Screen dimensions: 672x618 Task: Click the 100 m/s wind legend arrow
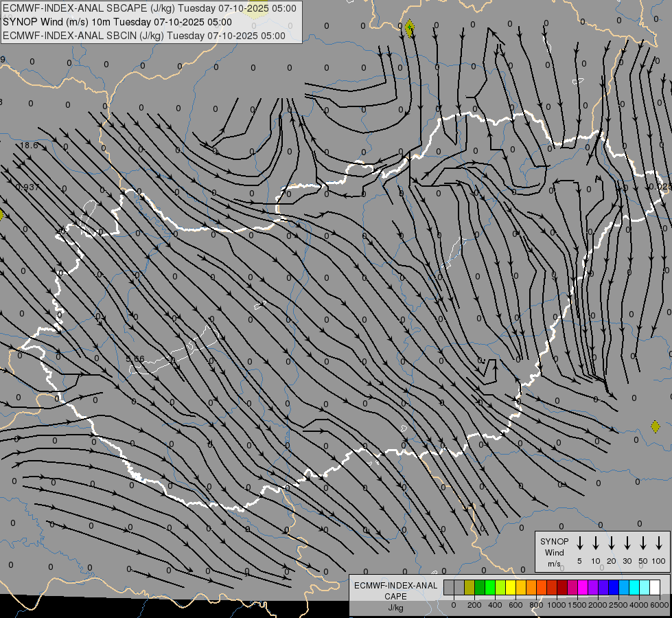[659, 543]
